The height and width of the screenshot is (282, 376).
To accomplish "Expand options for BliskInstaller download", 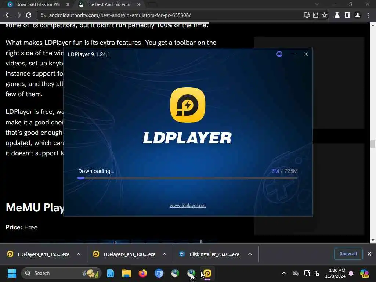I will (250, 254).
